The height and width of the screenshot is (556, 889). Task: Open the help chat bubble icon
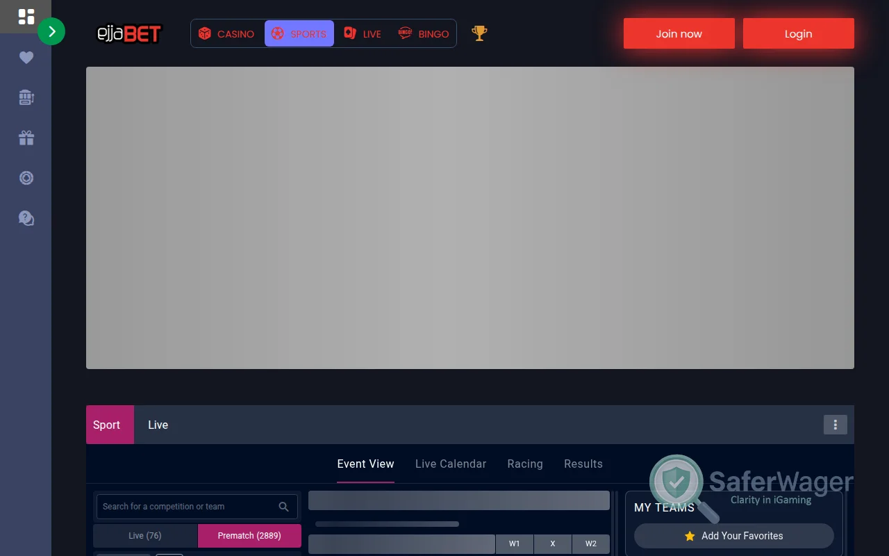tap(26, 218)
